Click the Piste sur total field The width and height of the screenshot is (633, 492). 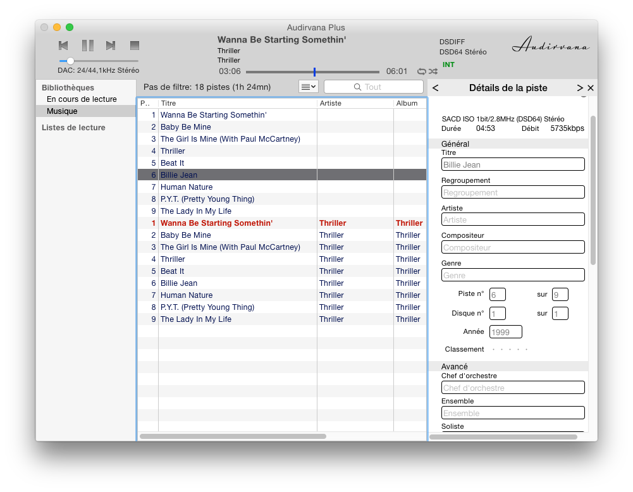coord(560,295)
